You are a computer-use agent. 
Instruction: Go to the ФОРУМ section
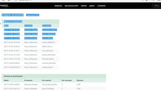pos(84,6)
